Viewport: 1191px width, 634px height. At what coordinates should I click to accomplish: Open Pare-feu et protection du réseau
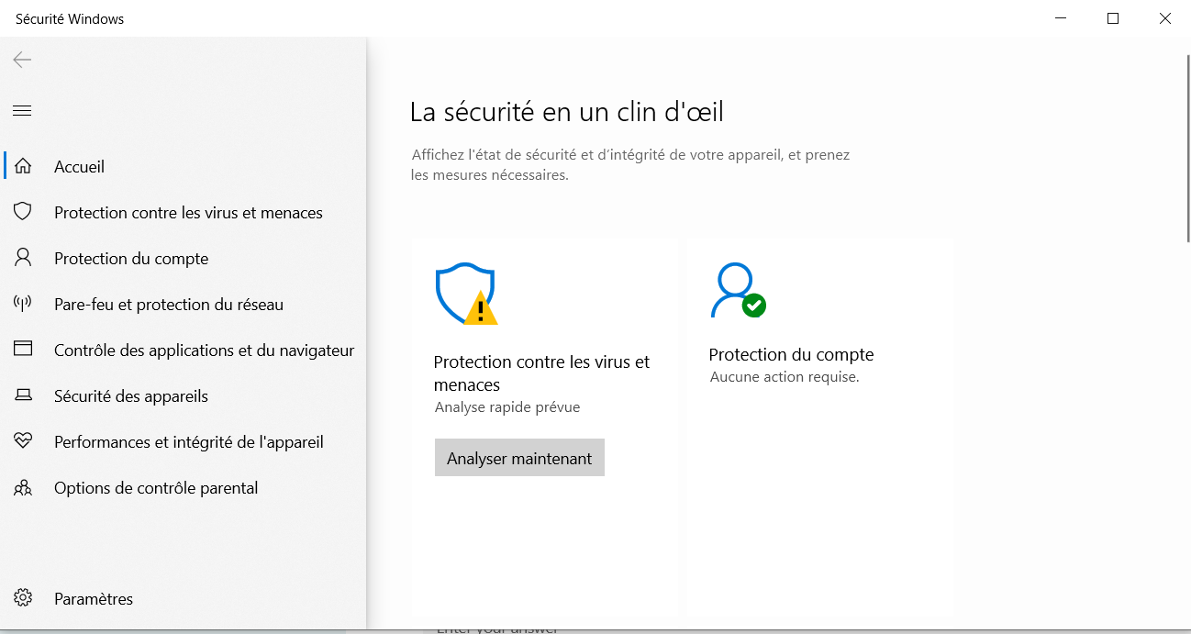click(x=169, y=304)
